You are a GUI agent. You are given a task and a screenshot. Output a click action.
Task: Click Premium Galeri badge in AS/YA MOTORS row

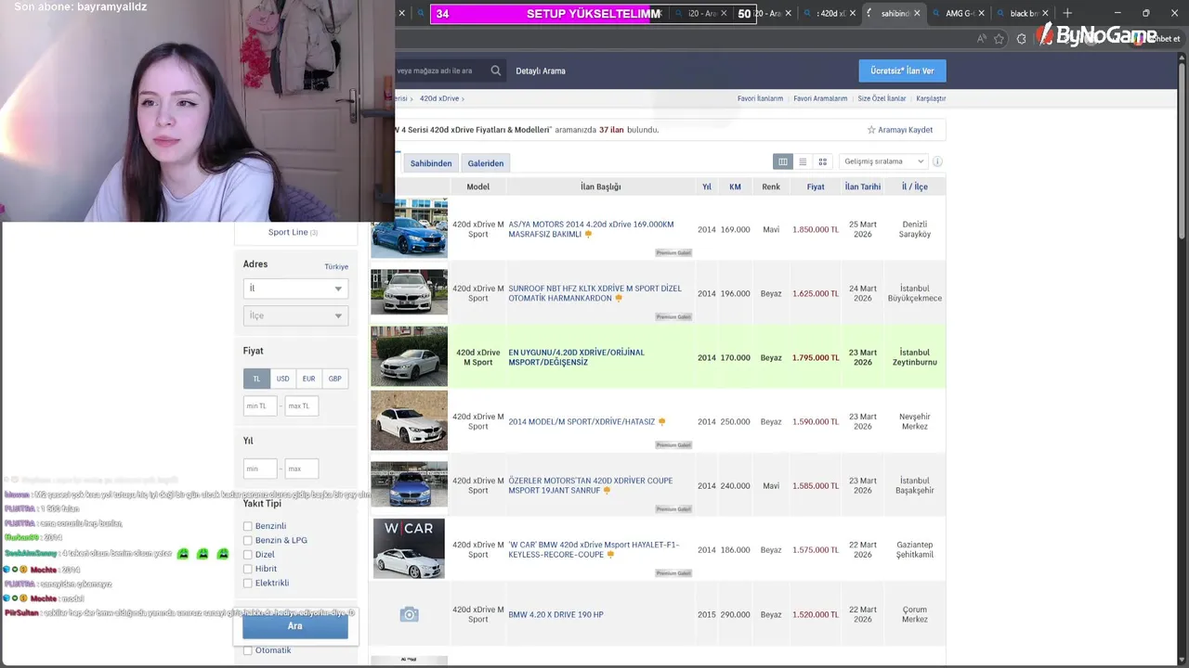click(673, 252)
